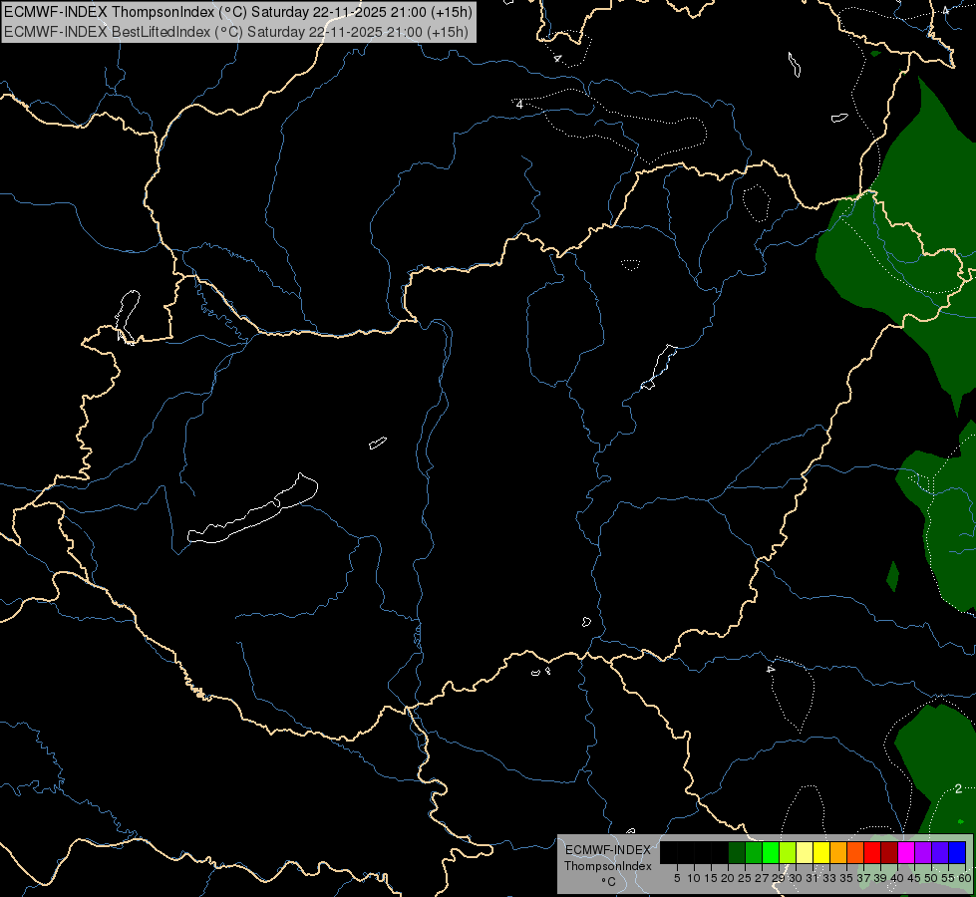The height and width of the screenshot is (897, 976).
Task: Select the orange-red 35–37 legend swatch
Action: pyautogui.click(x=855, y=852)
